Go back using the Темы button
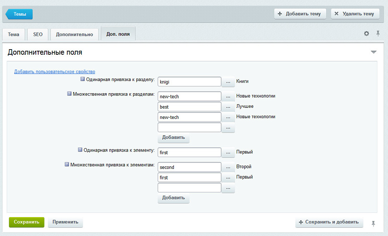Image resolution: width=388 pixels, height=236 pixels. click(x=19, y=14)
